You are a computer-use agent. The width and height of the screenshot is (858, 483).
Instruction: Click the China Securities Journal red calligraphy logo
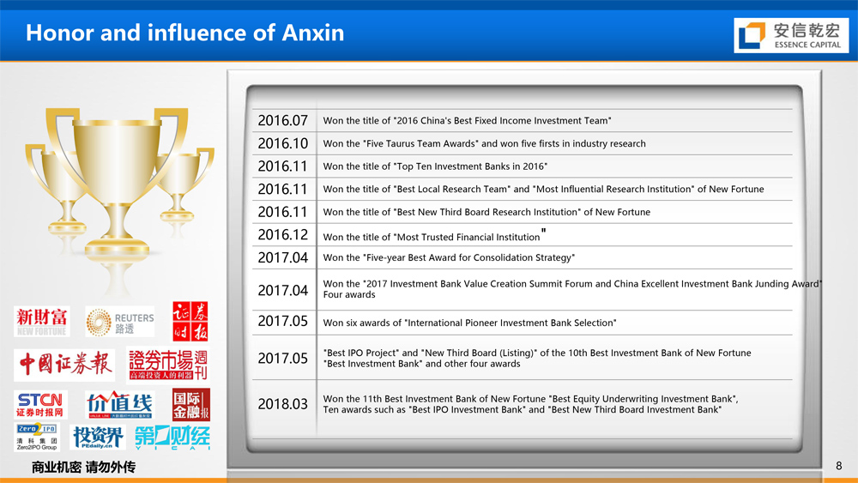pyautogui.click(x=65, y=365)
